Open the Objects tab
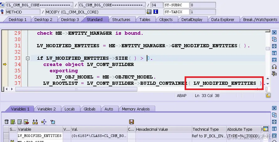The height and width of the screenshot is (142, 279). point(166,19)
